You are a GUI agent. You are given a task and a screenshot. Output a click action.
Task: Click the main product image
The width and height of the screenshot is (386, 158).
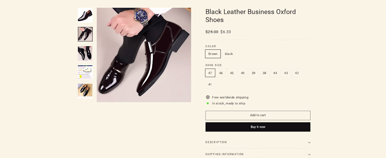pyautogui.click(x=144, y=55)
